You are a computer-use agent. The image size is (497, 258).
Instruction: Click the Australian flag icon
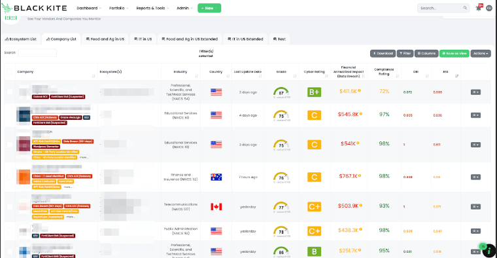click(216, 177)
